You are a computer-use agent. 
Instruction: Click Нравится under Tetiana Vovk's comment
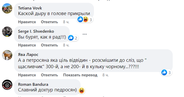coord(27,22)
